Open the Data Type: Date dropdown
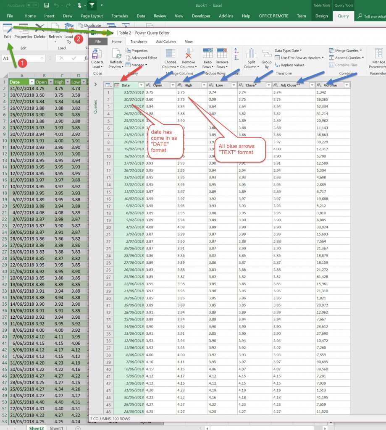Viewport: 386px width, 430px height. [289, 50]
